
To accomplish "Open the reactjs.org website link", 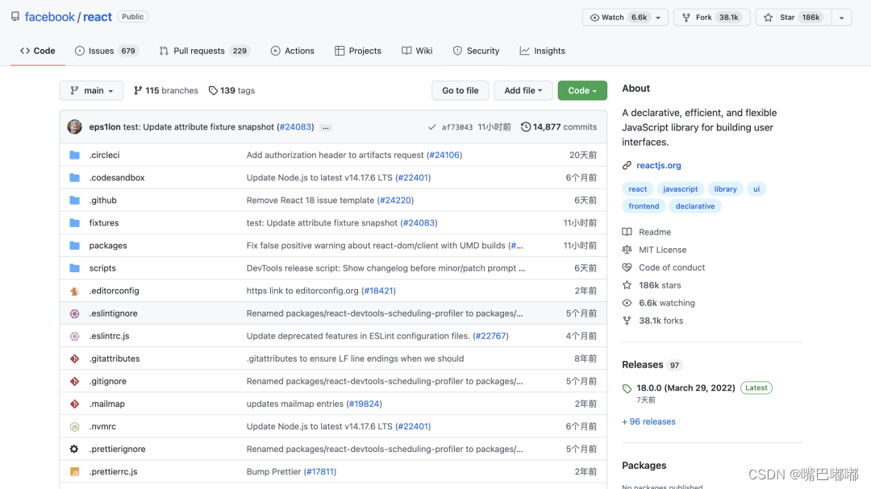I will pyautogui.click(x=658, y=165).
